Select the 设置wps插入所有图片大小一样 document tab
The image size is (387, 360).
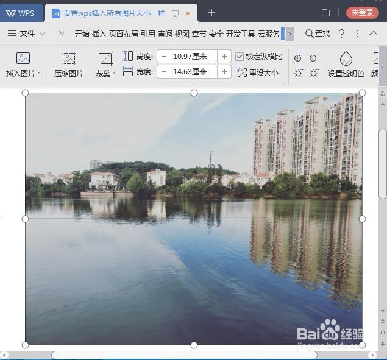115,13
